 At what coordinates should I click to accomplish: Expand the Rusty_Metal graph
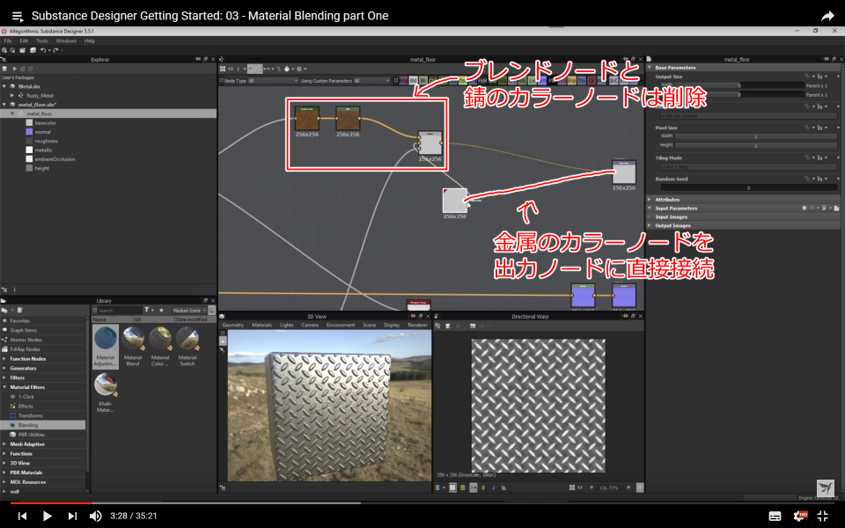pos(12,95)
